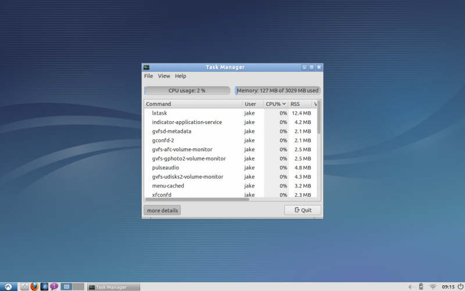The width and height of the screenshot is (465, 291).
Task: Select indicator-application-service process
Action: click(230, 122)
